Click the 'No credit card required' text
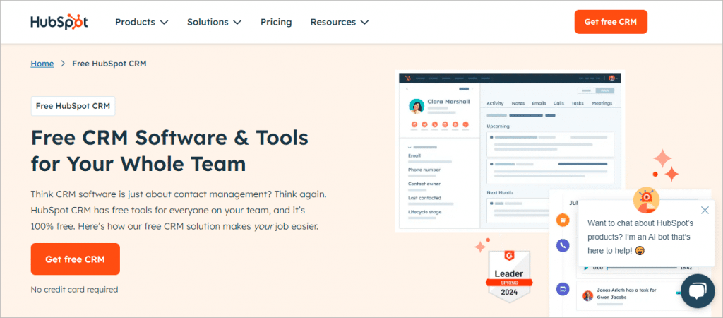Viewport: 723px width, 318px height. pyautogui.click(x=74, y=290)
